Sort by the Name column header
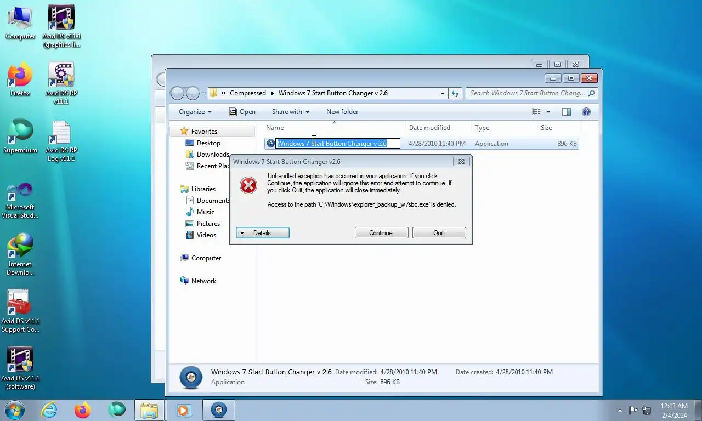702x421 pixels. coord(334,128)
